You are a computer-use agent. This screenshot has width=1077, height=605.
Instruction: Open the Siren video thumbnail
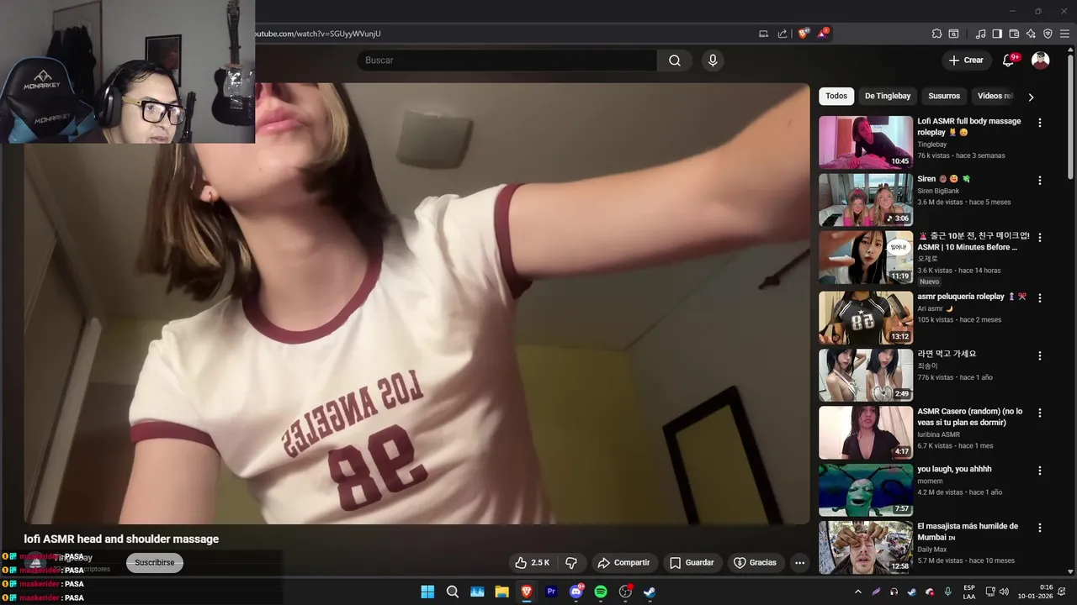[x=866, y=200]
